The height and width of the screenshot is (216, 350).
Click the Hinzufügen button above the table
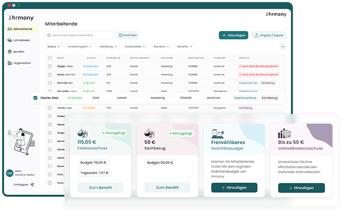click(233, 35)
